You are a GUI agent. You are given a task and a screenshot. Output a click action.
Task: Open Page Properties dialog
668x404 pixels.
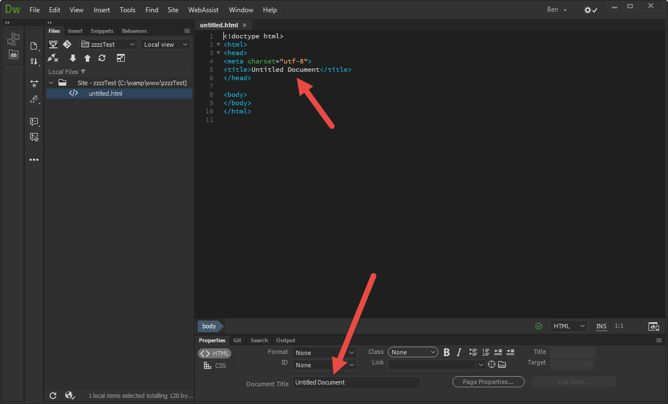488,382
